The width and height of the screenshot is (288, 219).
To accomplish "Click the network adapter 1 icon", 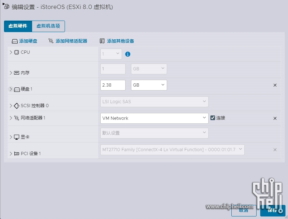I will point(17,118).
